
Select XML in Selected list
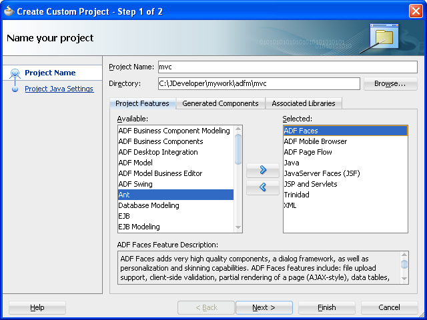point(346,205)
